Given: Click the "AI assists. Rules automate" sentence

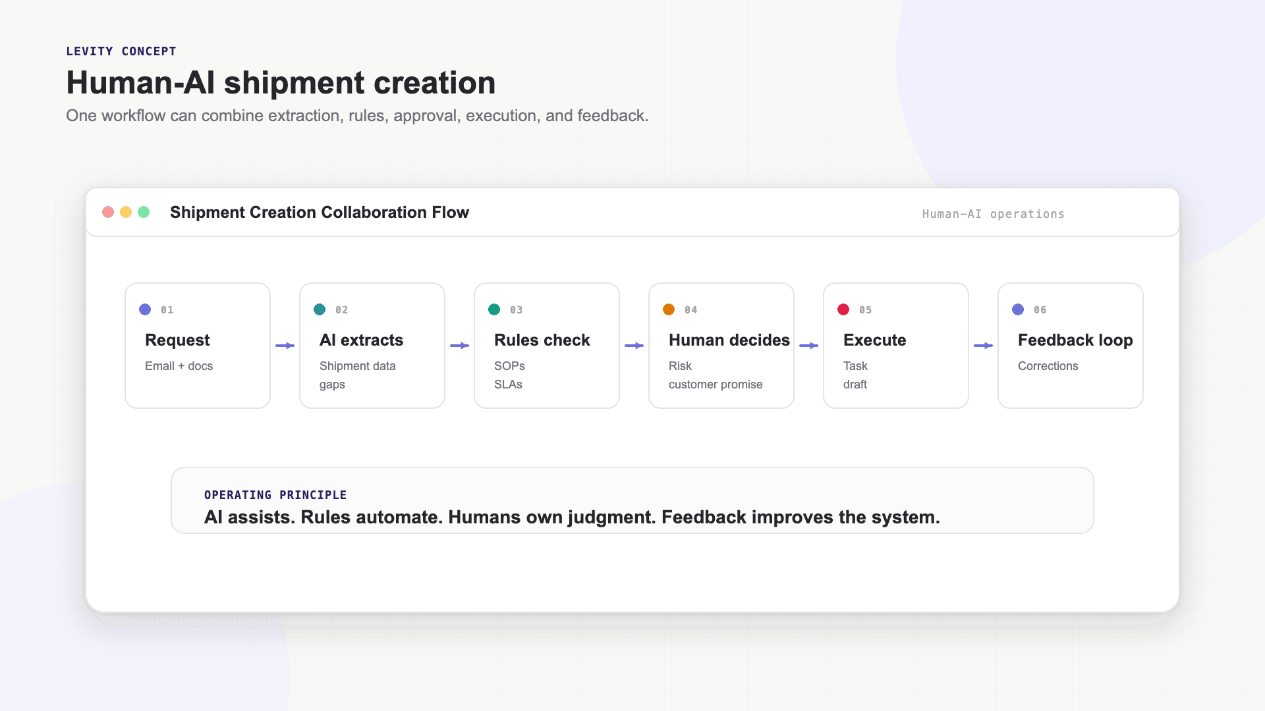Looking at the screenshot, I should tap(572, 517).
